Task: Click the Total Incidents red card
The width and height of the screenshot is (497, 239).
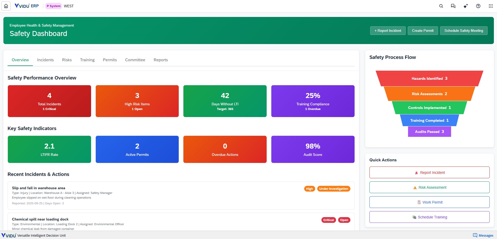Action: click(49, 101)
